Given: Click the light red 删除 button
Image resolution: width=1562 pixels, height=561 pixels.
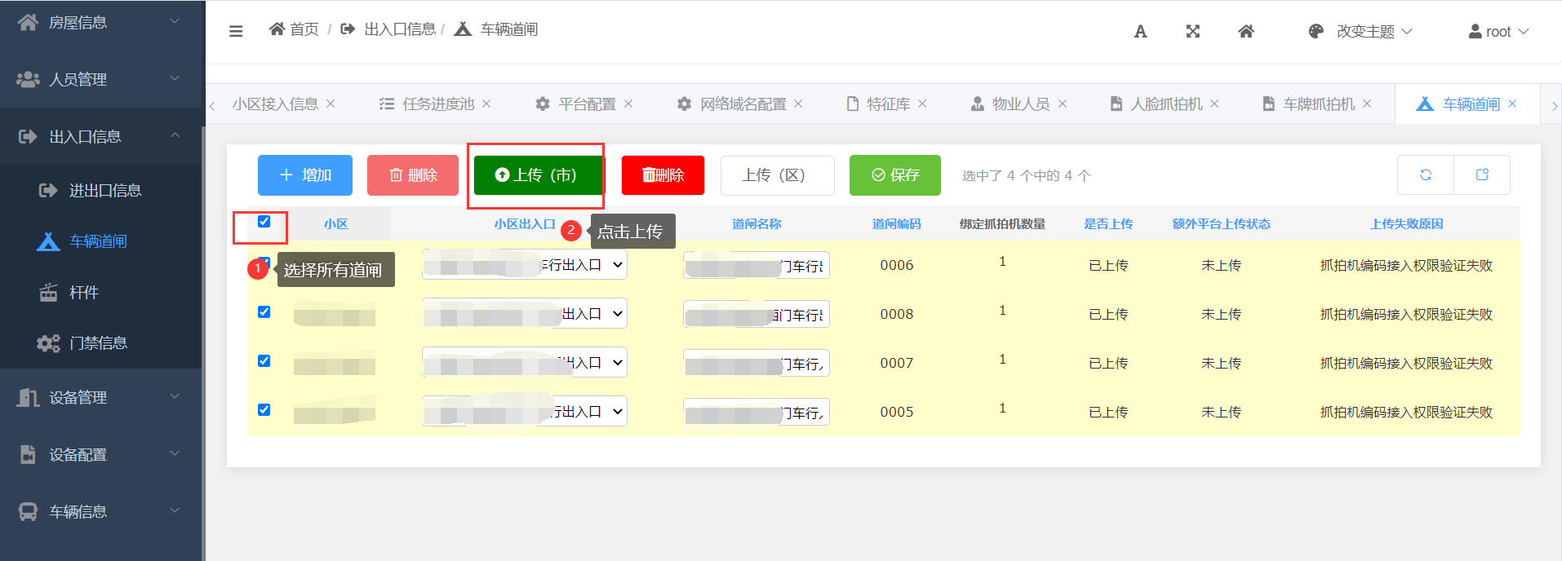Looking at the screenshot, I should click(413, 175).
